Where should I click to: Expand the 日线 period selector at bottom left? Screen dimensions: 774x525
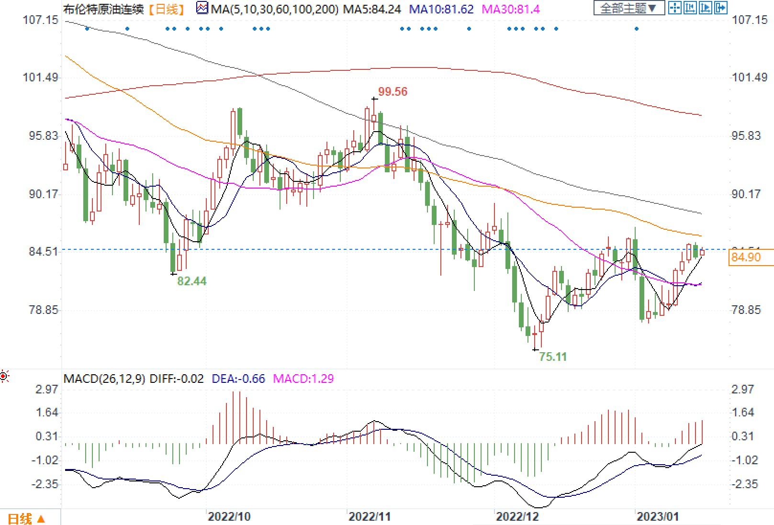pyautogui.click(x=27, y=519)
